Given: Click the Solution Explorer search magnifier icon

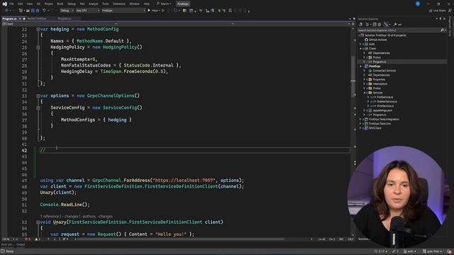Looking at the screenshot, I should tap(442, 30).
